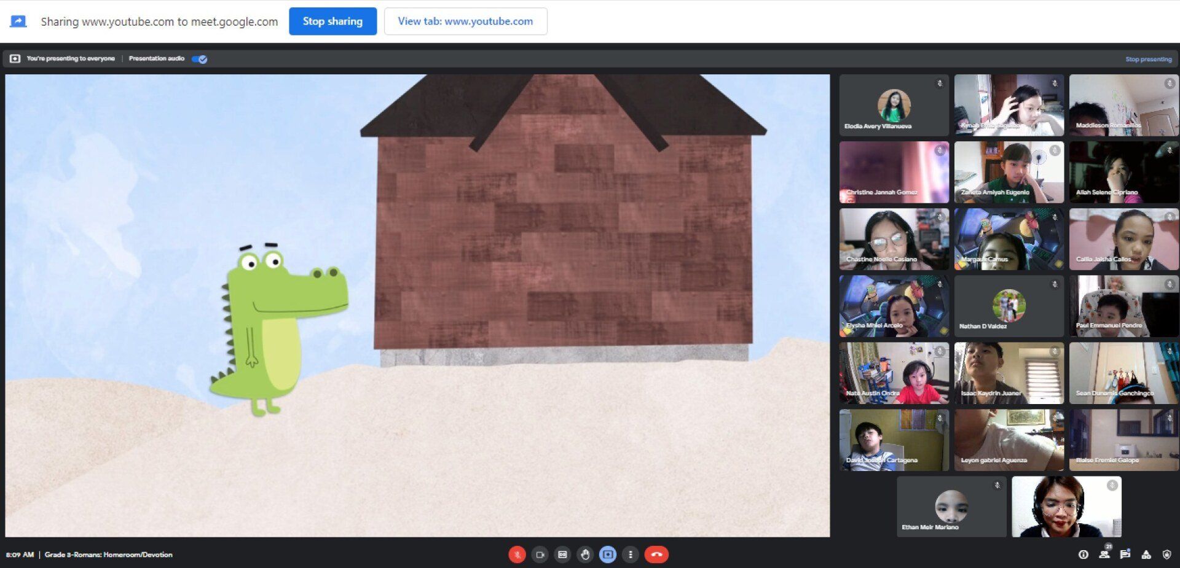The image size is (1180, 568).
Task: Click the screen sharing icon in the sharing bar
Action: (x=18, y=21)
